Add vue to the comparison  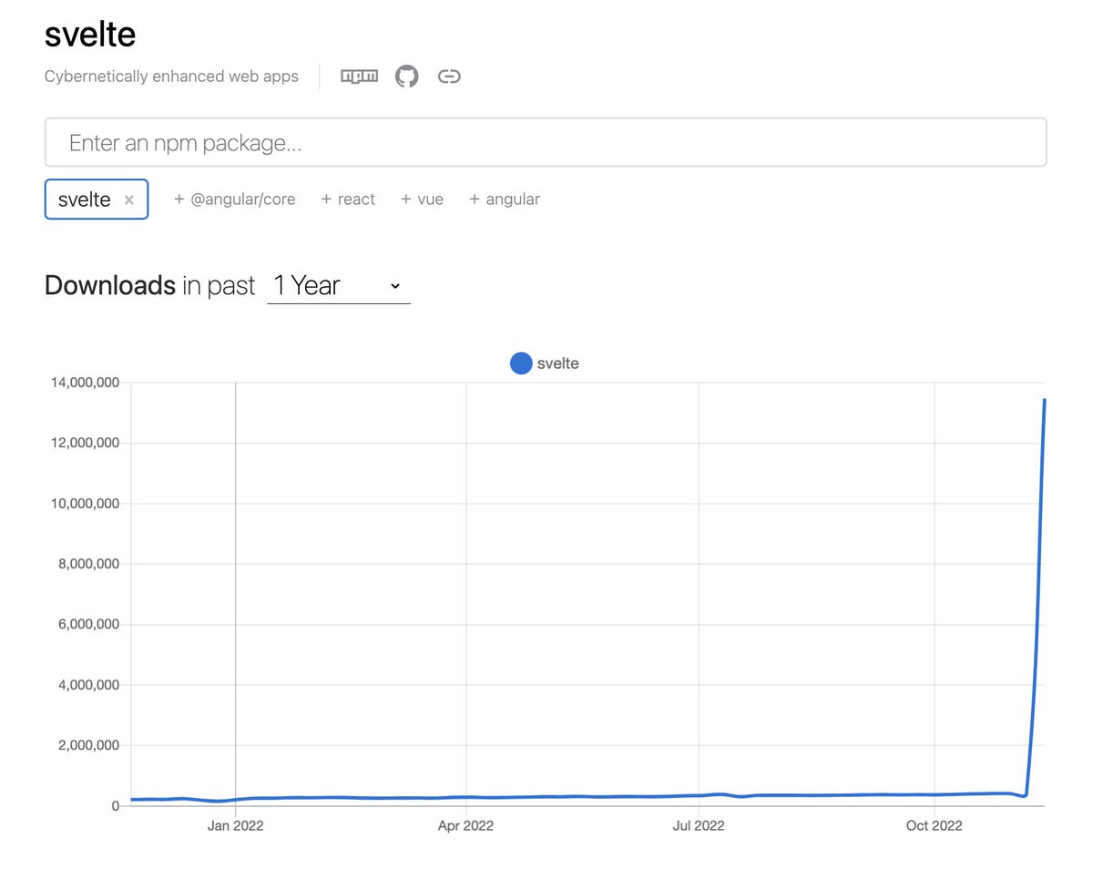[422, 199]
